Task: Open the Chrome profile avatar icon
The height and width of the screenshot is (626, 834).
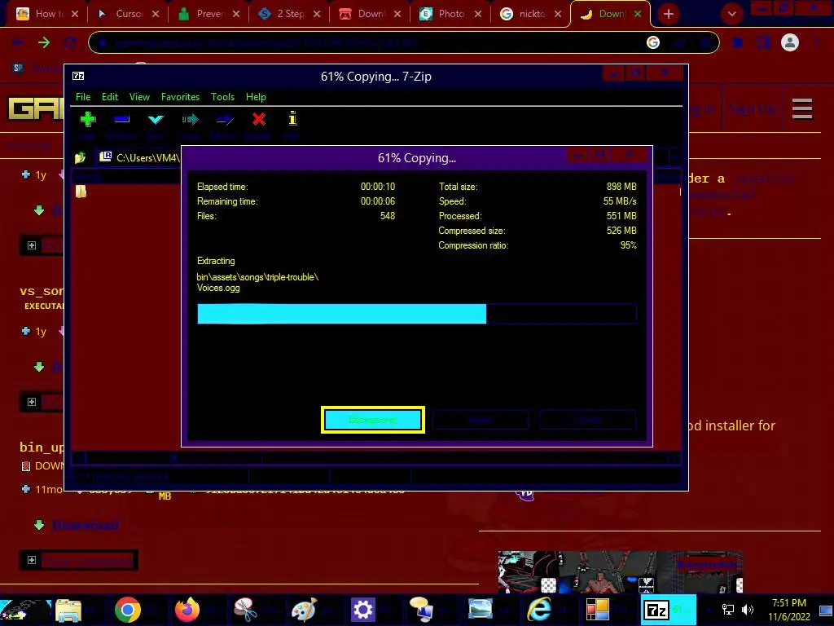Action: pyautogui.click(x=790, y=42)
